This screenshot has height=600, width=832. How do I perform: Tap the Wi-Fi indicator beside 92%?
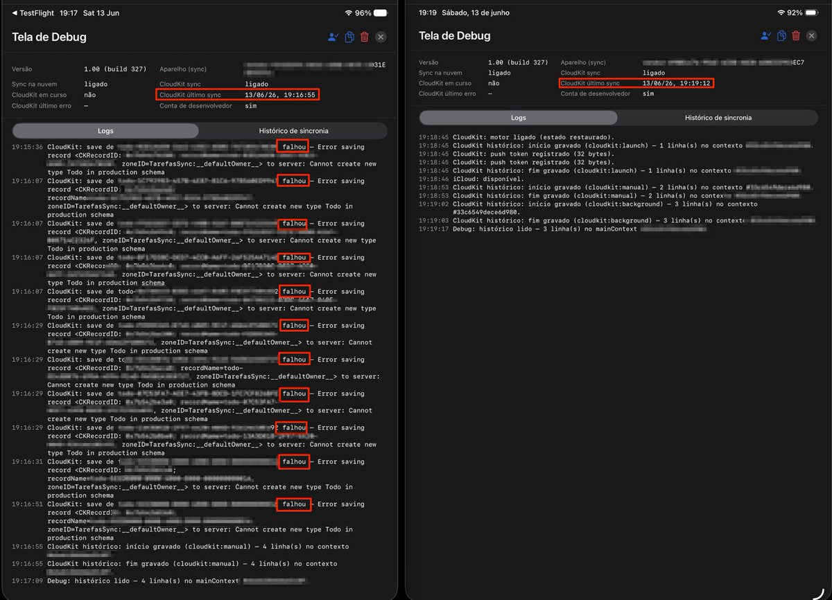781,12
